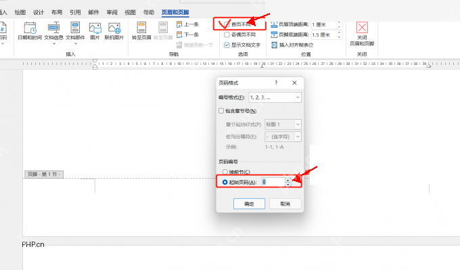Decrease footer bottom distance spinner

click(x=340, y=37)
